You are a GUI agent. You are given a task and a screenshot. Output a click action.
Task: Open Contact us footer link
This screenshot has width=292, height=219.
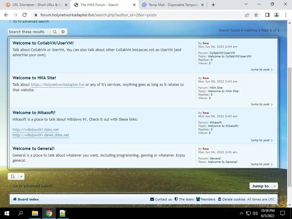pyautogui.click(x=161, y=199)
